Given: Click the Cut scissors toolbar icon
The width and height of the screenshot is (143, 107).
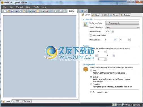Looking at the screenshot, I should click(17, 11).
